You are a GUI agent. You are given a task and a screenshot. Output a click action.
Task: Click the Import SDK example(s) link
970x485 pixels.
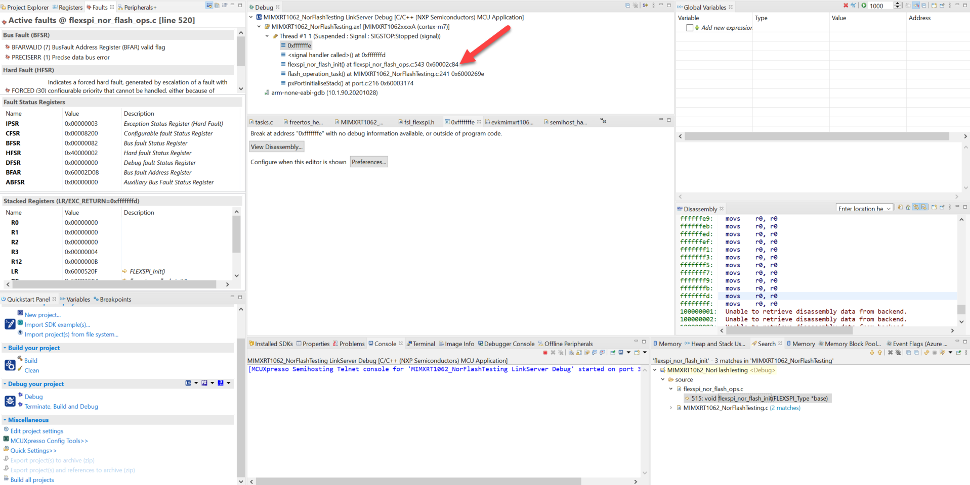pyautogui.click(x=57, y=324)
